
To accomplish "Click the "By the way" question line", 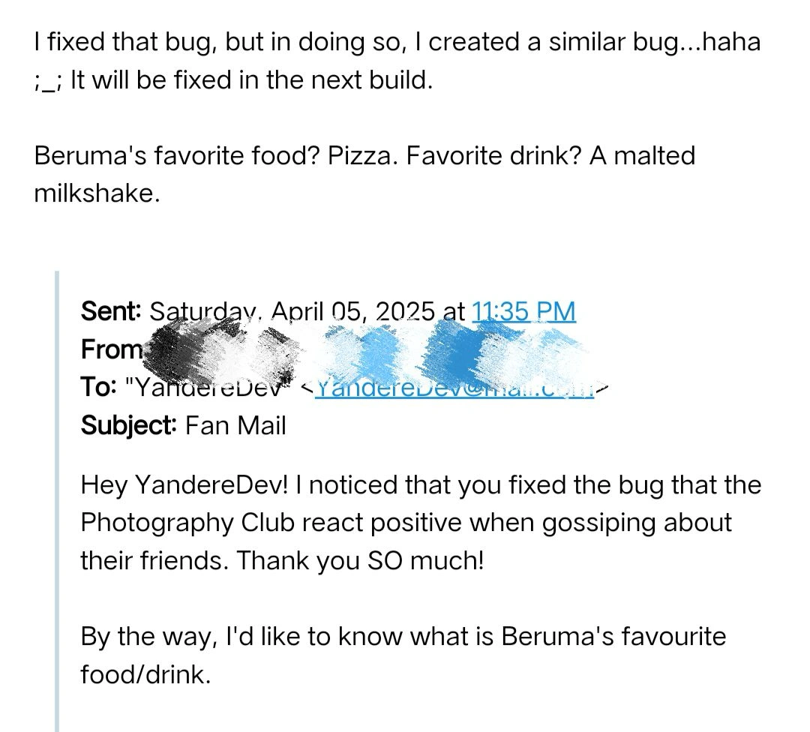I will [403, 637].
